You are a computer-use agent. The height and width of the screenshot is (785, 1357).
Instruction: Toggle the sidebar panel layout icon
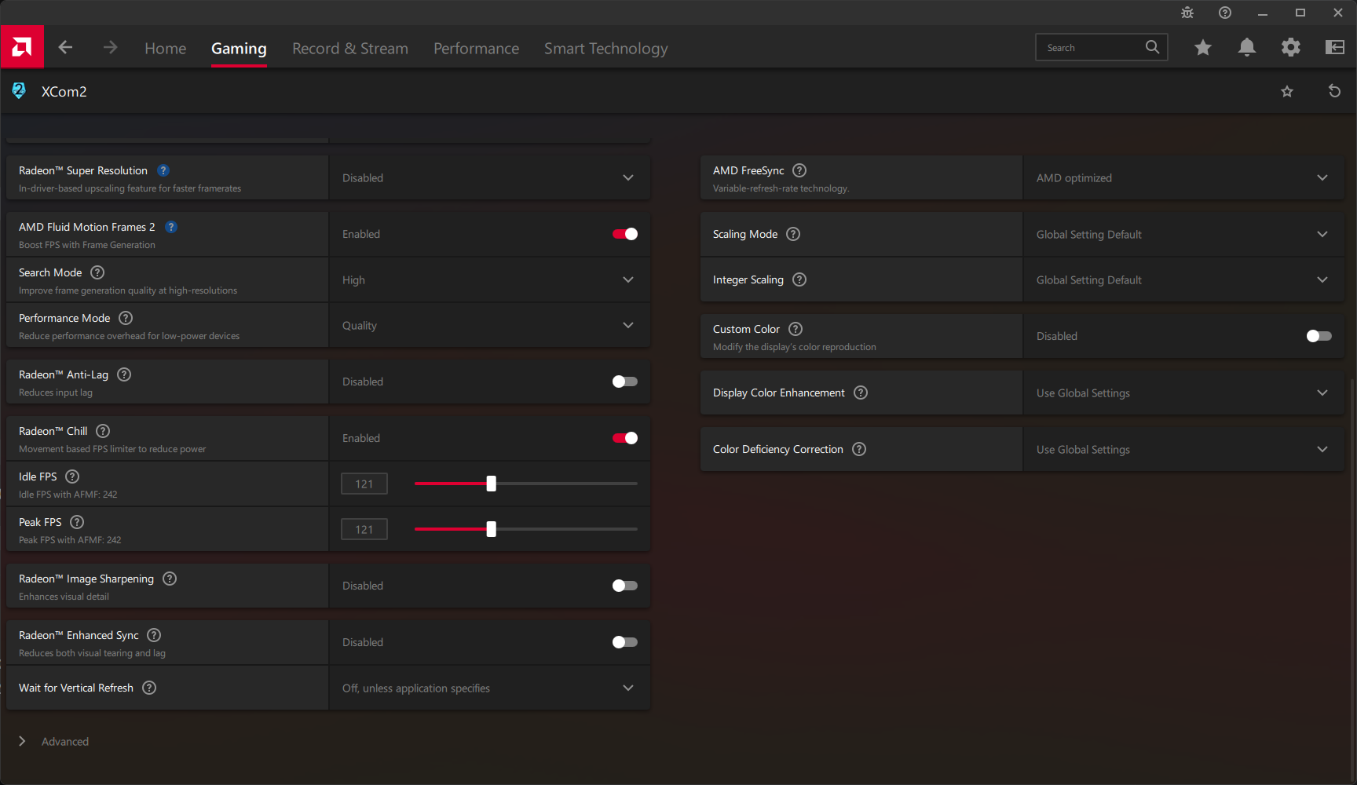tap(1334, 48)
